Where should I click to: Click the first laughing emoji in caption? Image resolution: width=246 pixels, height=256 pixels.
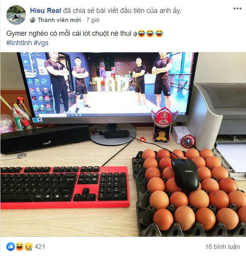point(142,33)
